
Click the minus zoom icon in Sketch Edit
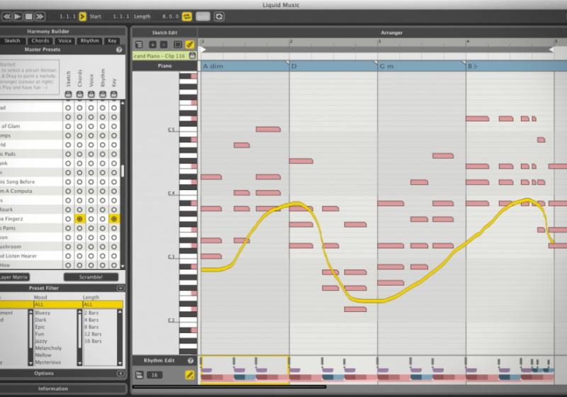coord(164,44)
